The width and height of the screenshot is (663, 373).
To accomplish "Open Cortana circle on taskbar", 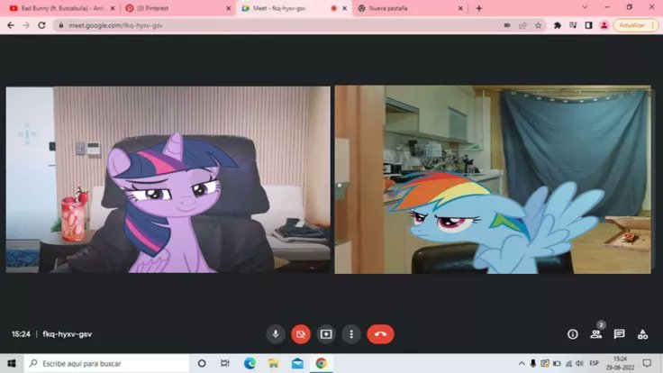I will click(x=202, y=363).
